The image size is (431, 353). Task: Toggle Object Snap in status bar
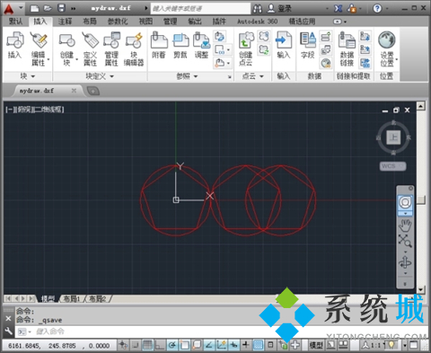(184, 345)
